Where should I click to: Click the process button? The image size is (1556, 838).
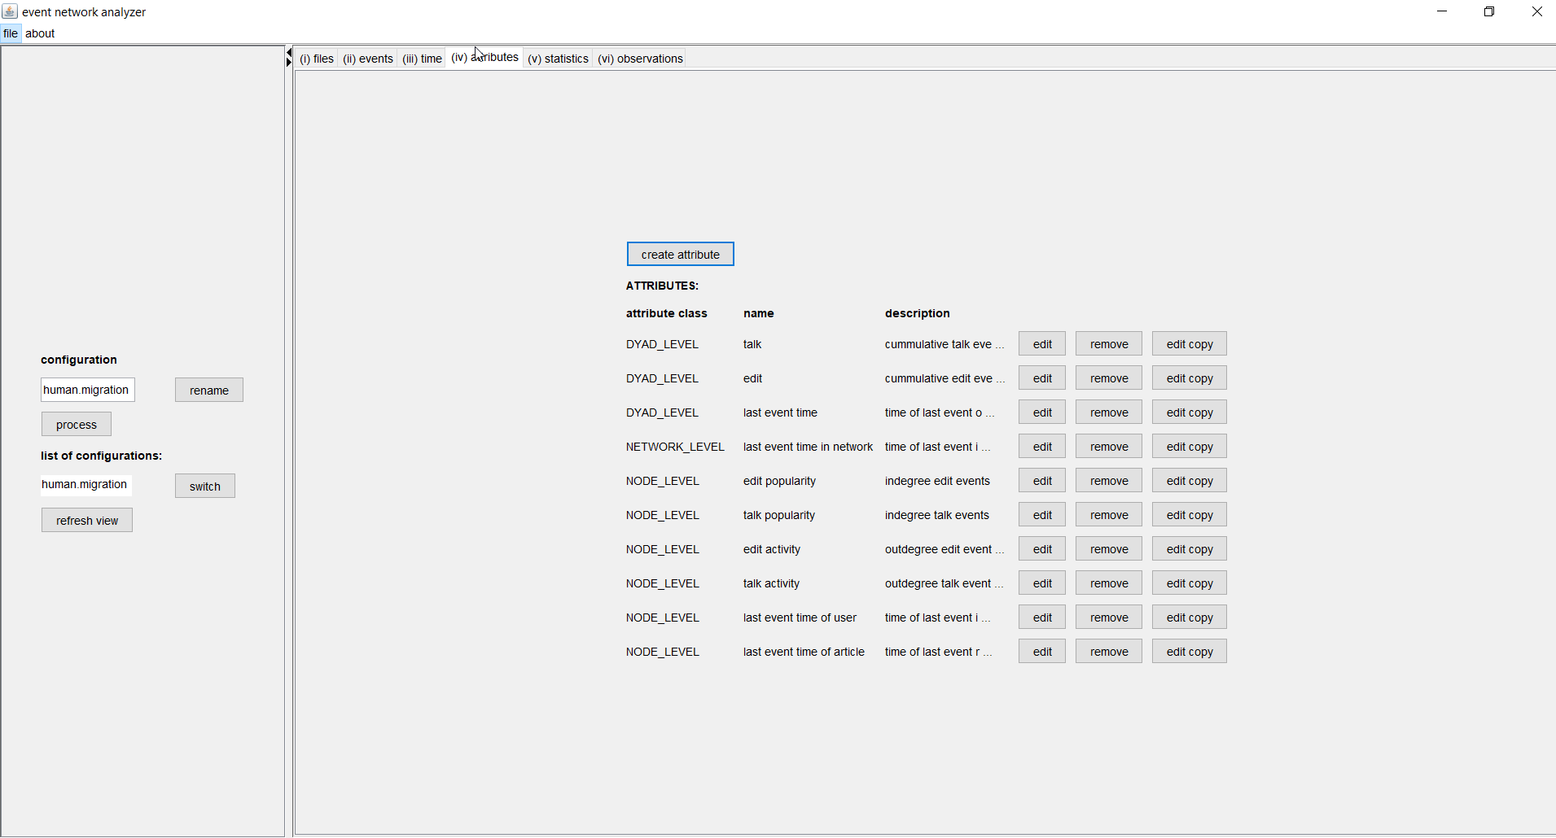(x=77, y=425)
